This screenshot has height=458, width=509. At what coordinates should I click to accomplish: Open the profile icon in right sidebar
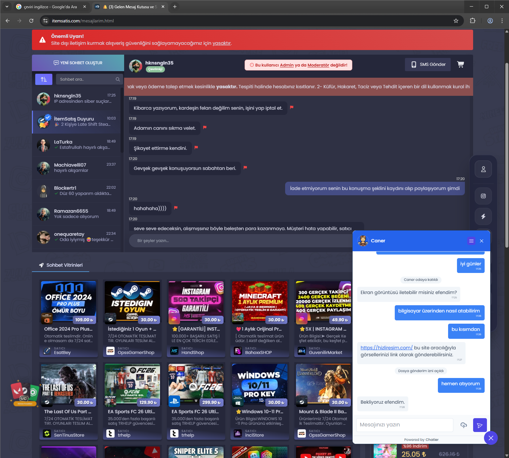pyautogui.click(x=483, y=169)
